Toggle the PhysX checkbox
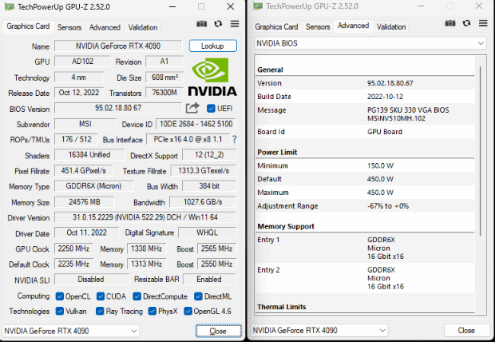The image size is (495, 342). click(152, 311)
